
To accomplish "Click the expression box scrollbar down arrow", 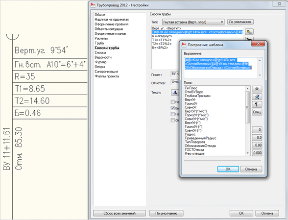I will coord(260,75).
